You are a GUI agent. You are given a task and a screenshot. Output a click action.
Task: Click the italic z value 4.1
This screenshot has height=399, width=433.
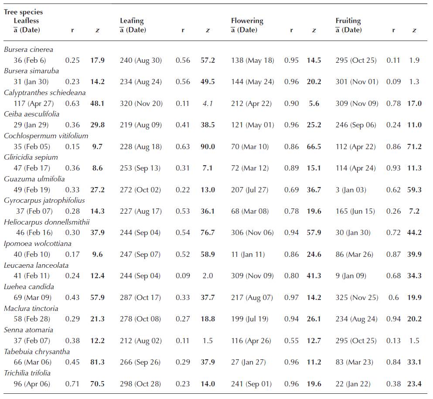207,104
